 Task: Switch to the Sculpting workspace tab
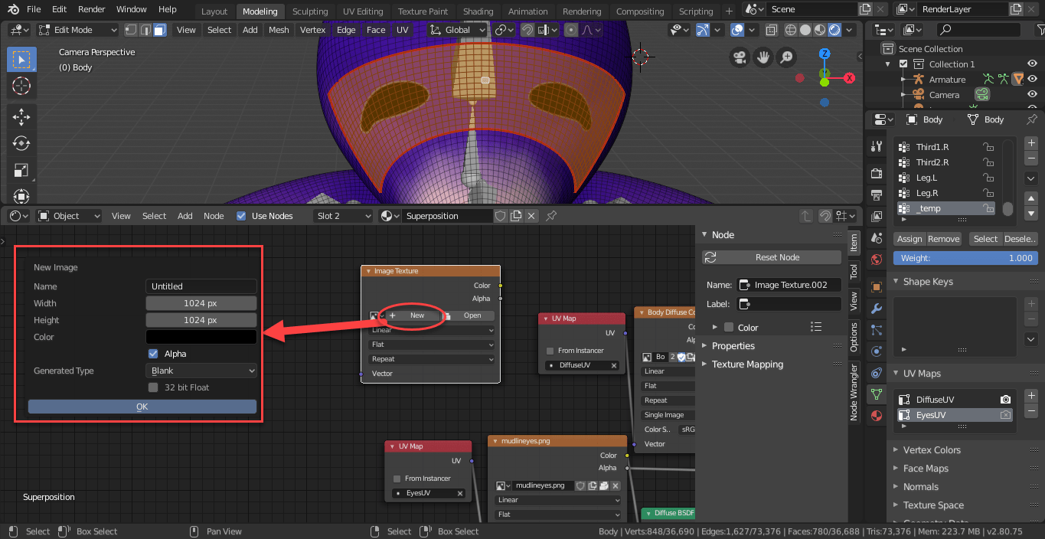tap(310, 11)
